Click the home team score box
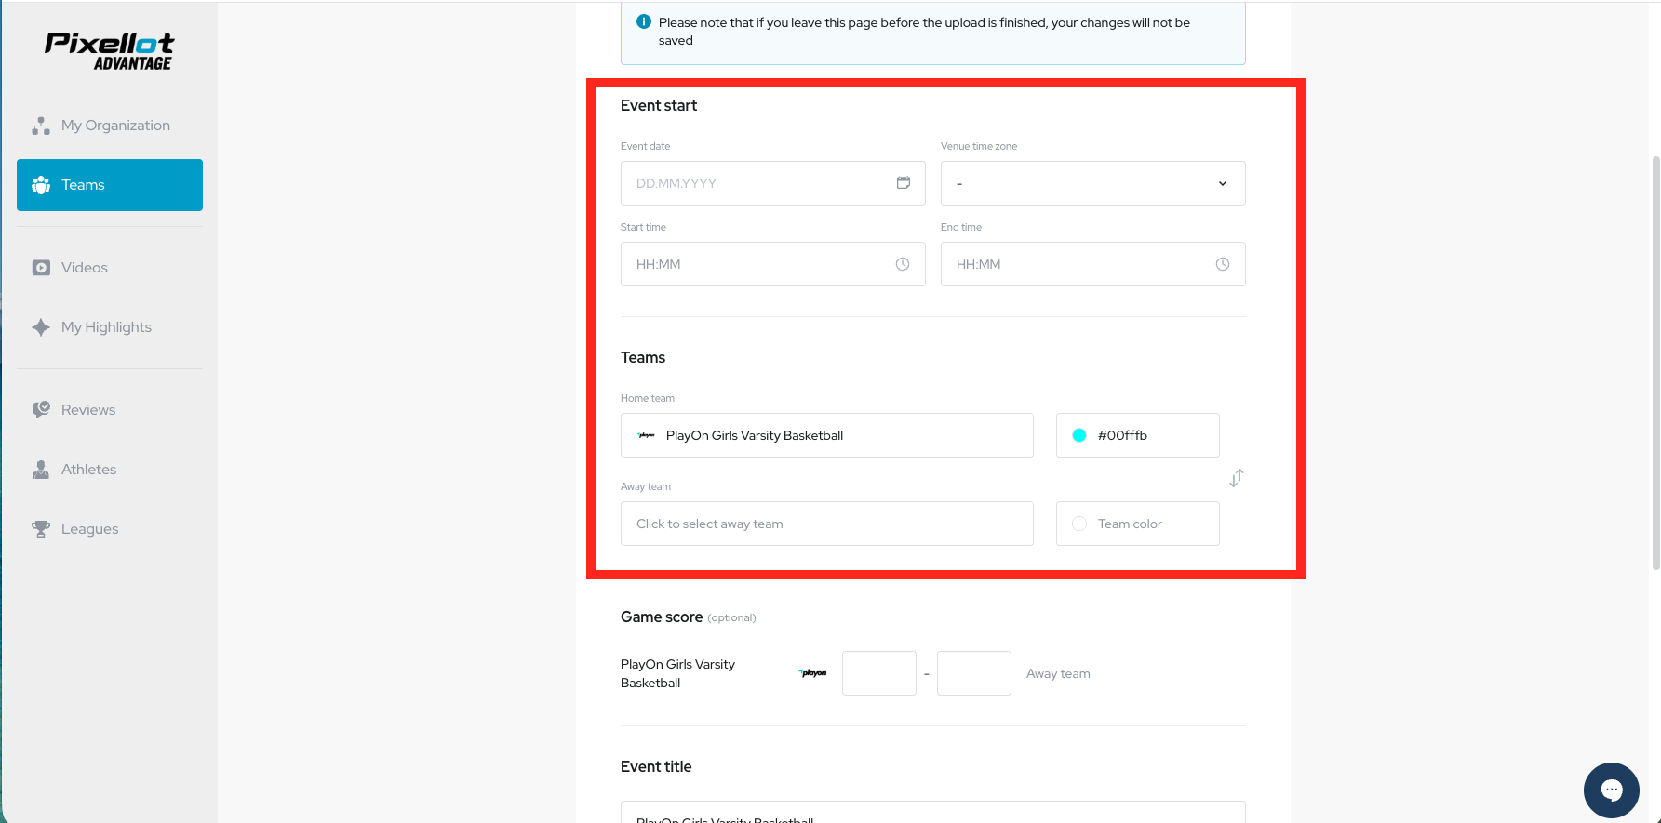1661x823 pixels. [878, 673]
